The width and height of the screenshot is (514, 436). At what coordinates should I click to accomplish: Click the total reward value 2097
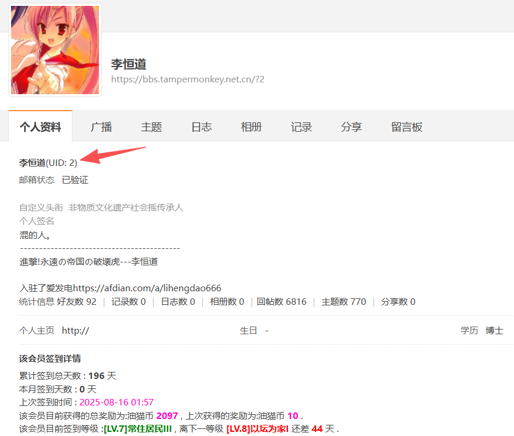click(x=167, y=415)
